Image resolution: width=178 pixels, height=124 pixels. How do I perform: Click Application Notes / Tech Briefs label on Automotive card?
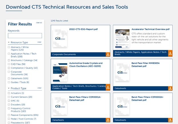point(68,86)
